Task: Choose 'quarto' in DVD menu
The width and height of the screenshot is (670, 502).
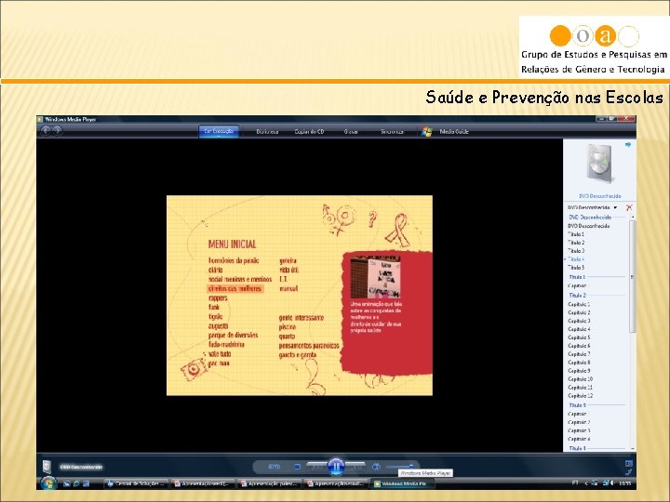Action: coord(287,337)
